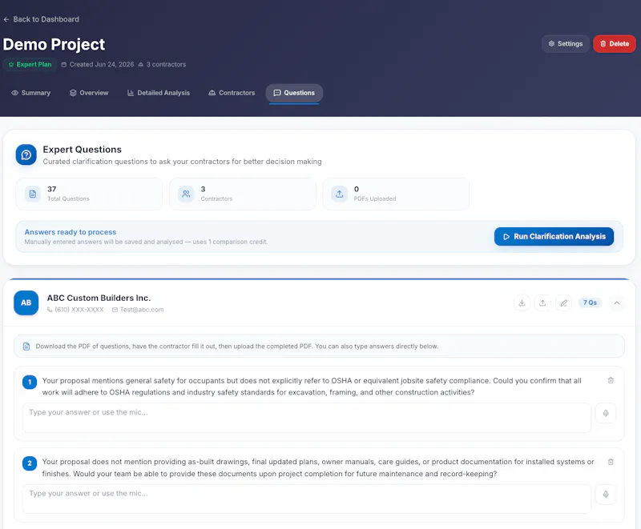Click the Expert Questions help icon
The width and height of the screenshot is (641, 529).
(26, 154)
